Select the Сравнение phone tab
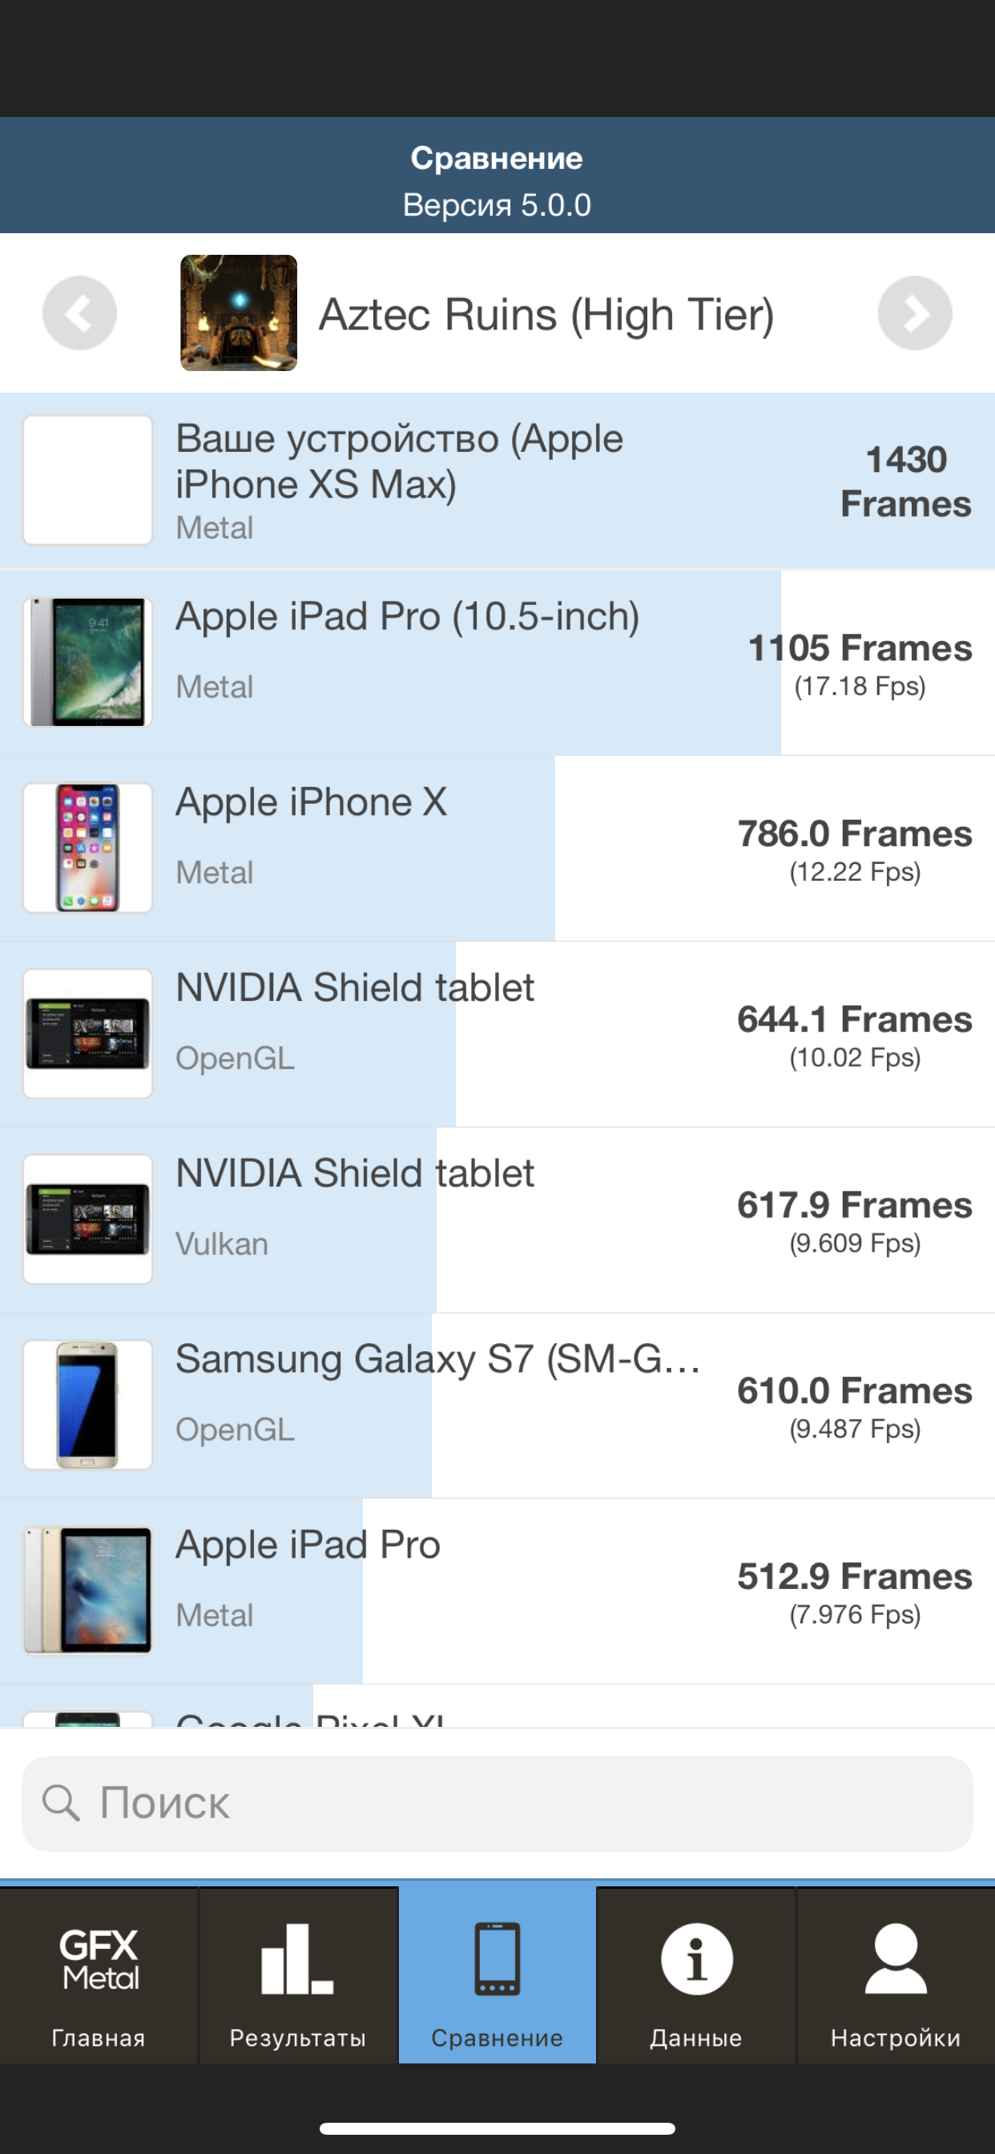 (x=497, y=1975)
